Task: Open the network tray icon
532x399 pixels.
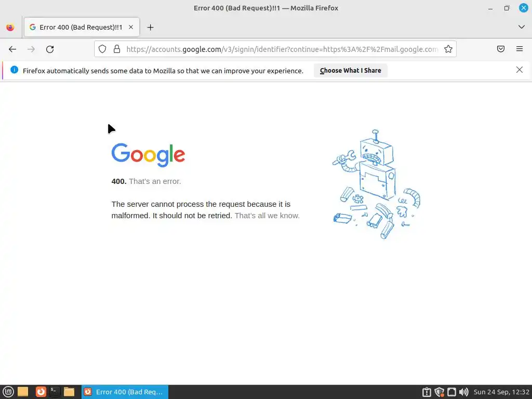Action: click(x=451, y=392)
